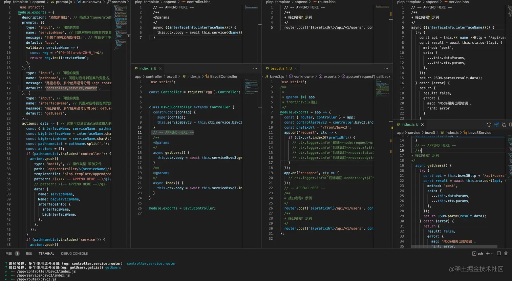Viewport: 512px width, 281px height.
Task: Switch to the 输出 panel tab
Action: (29, 254)
